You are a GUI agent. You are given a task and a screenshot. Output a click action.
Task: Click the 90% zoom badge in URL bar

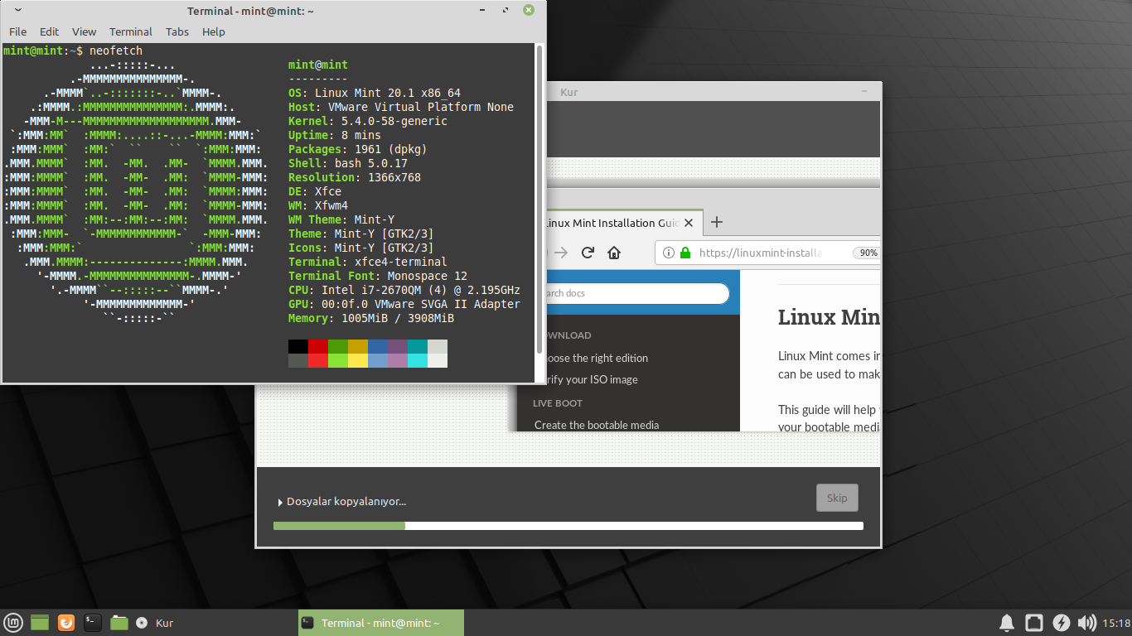[867, 253]
